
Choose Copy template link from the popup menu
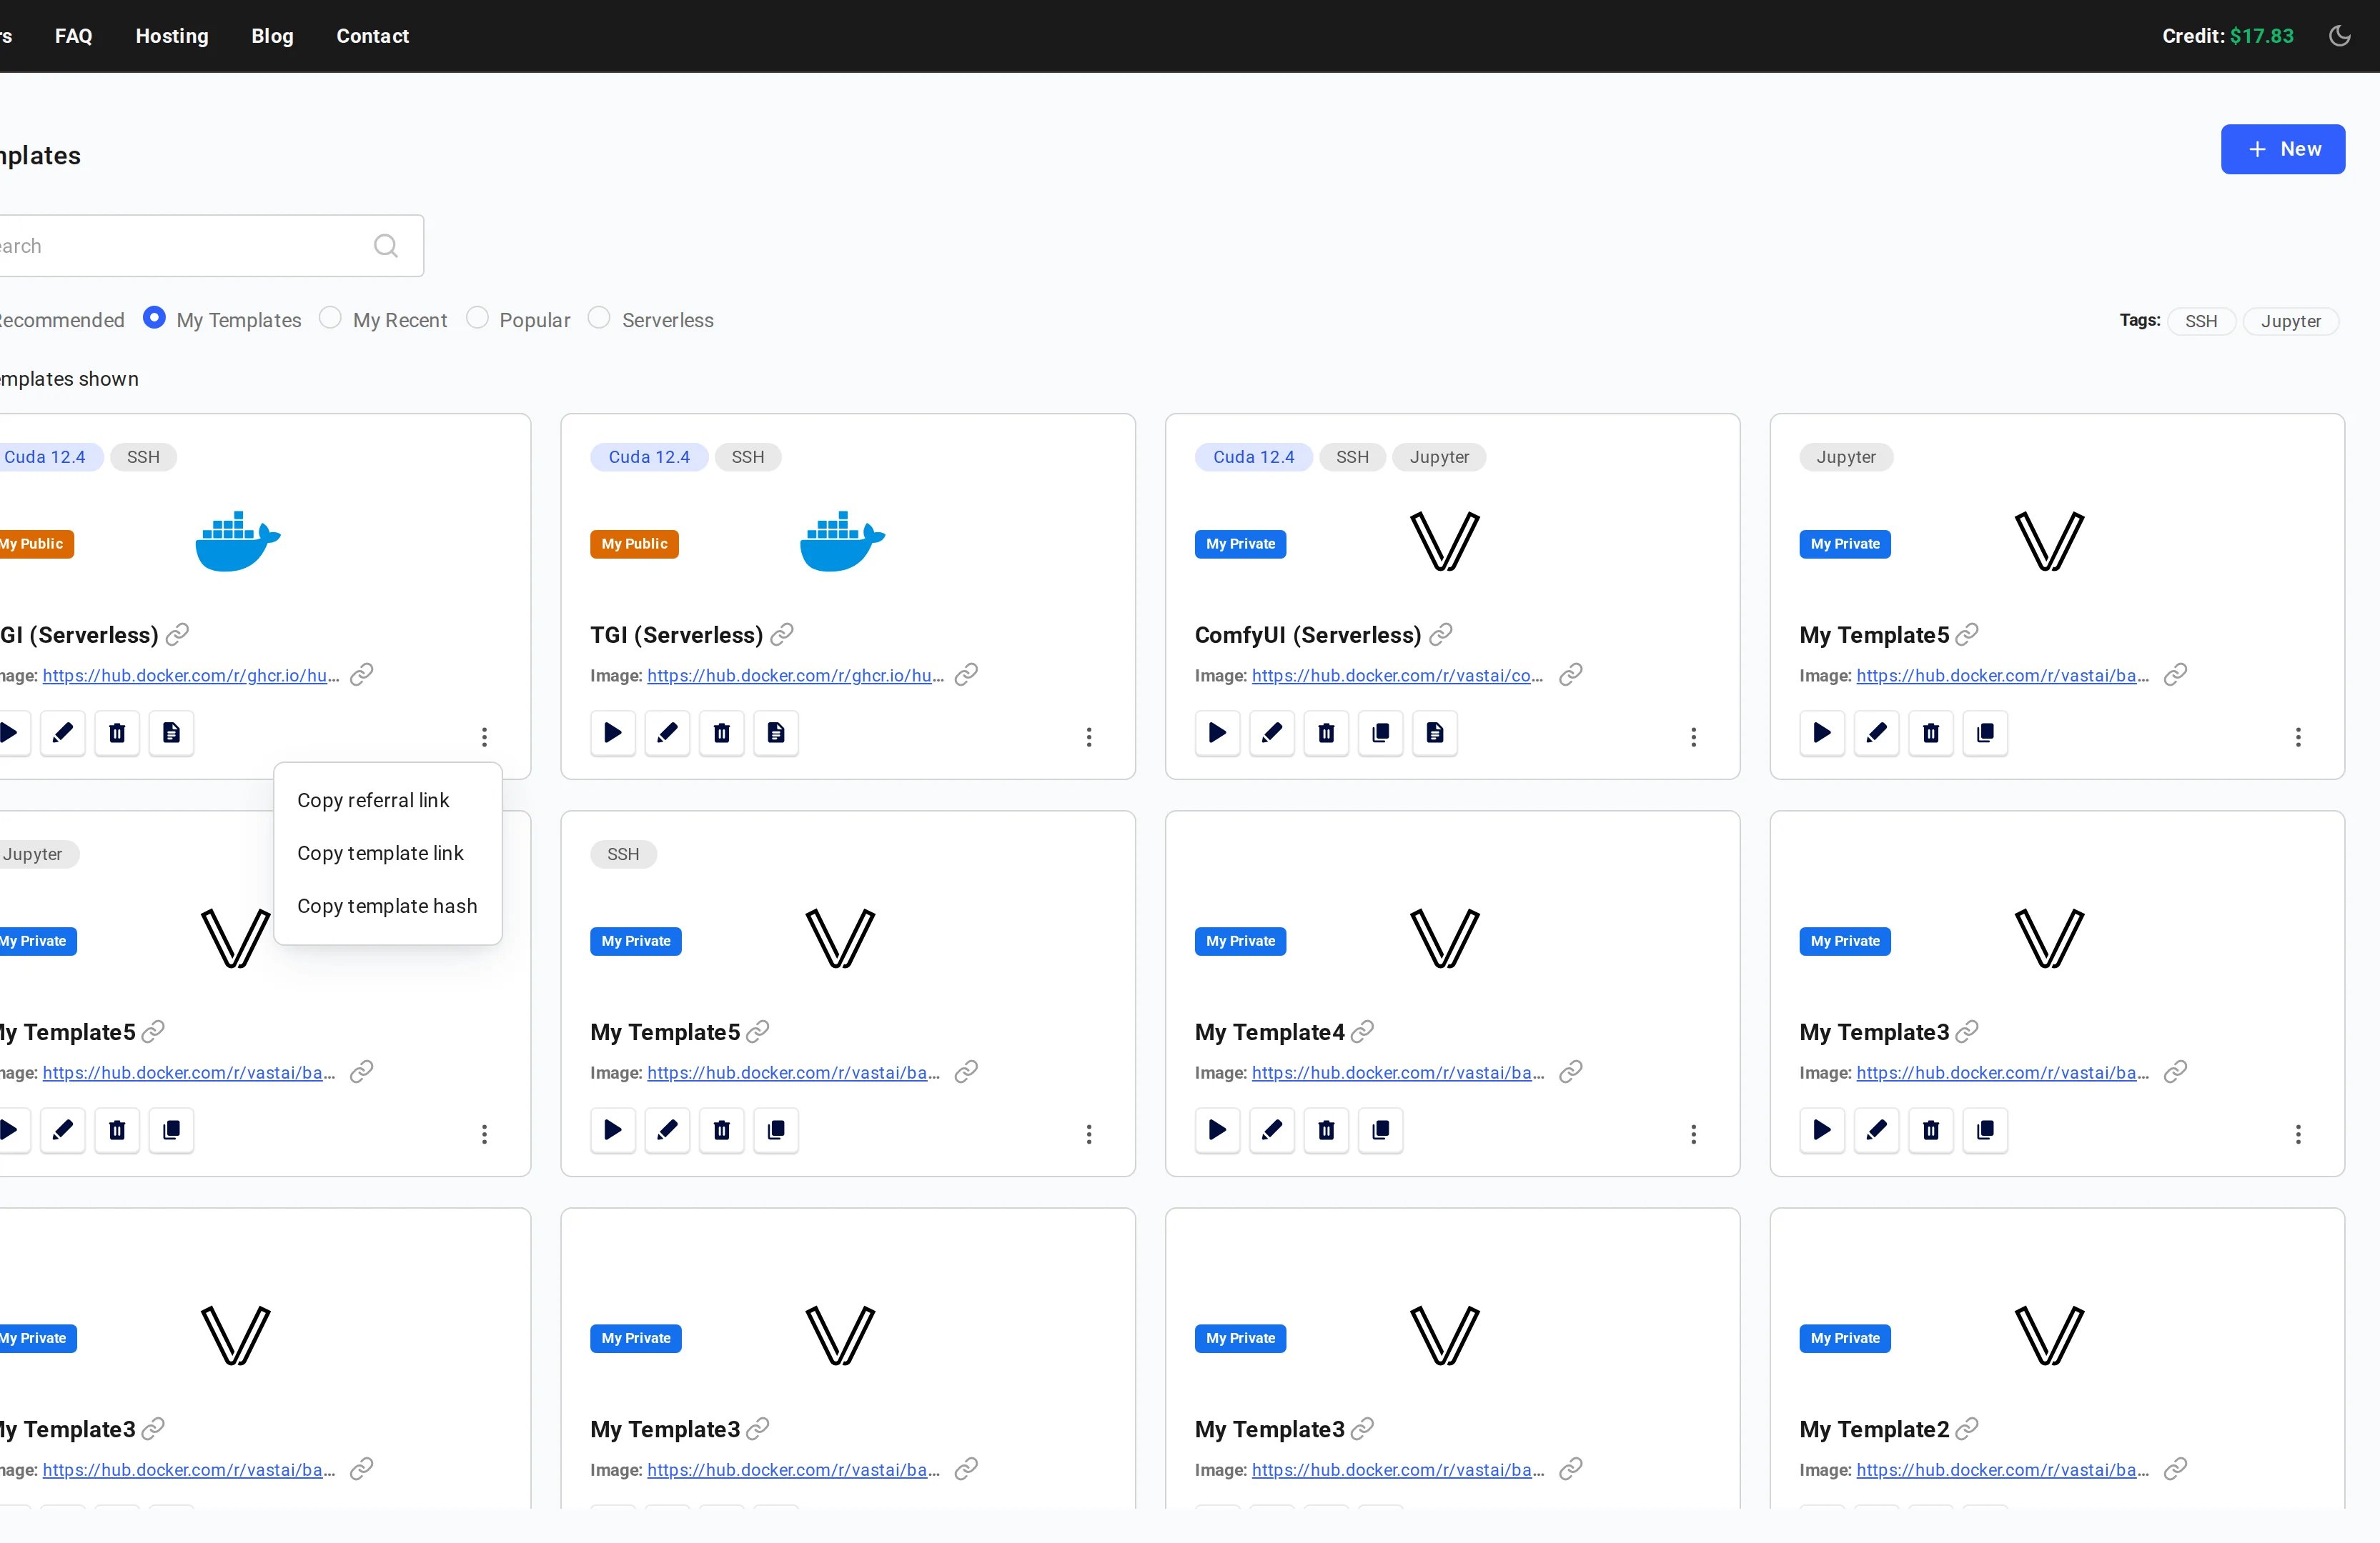[x=388, y=854]
